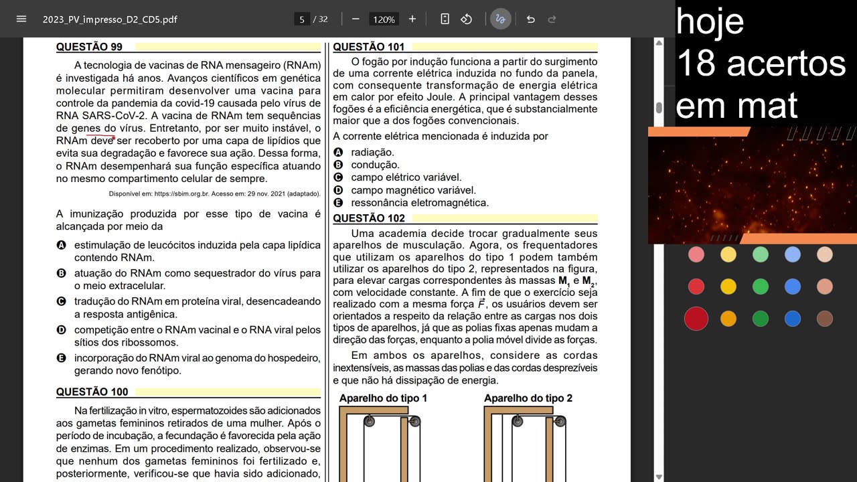Select the red swatch in middle row
The height and width of the screenshot is (482, 857).
point(696,287)
